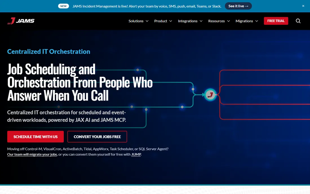Click the Job Scheduling and Orchestration headline
Image resolution: width=310 pixels, height=194 pixels.
coord(80,82)
